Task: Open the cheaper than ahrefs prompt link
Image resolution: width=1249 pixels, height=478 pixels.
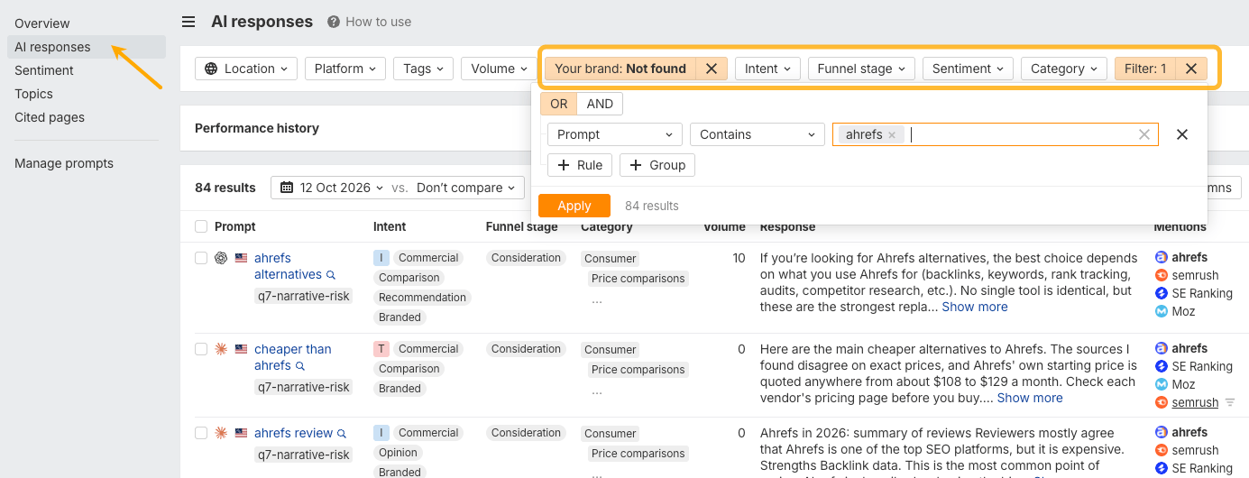Action: point(292,357)
